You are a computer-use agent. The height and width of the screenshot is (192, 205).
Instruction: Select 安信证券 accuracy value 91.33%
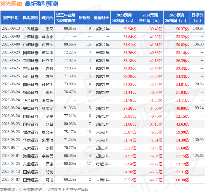[x=70, y=108]
